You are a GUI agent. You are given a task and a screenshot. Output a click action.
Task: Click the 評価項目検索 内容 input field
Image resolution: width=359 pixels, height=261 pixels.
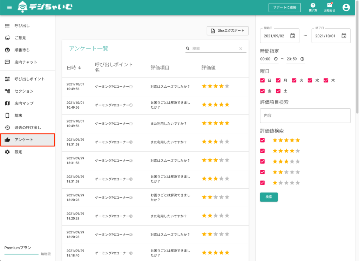[305, 115]
